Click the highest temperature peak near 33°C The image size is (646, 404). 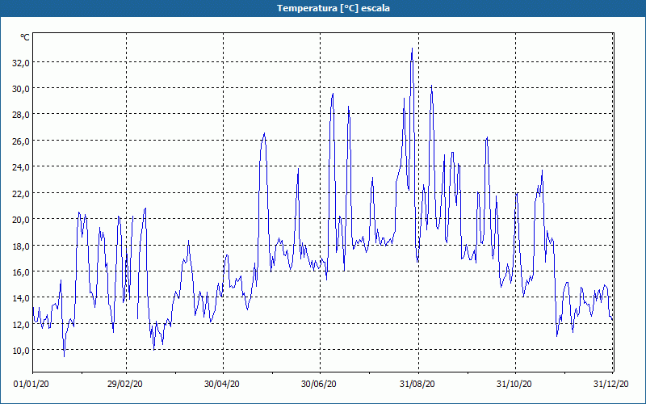pyautogui.click(x=412, y=48)
